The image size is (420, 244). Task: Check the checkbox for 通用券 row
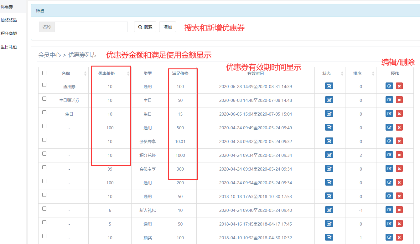(44, 85)
